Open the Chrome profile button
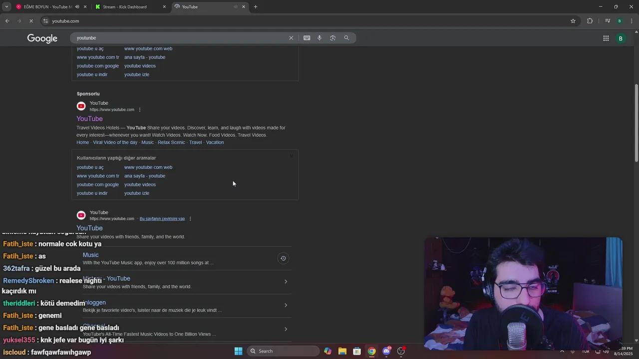This screenshot has width=639, height=359. (x=620, y=21)
